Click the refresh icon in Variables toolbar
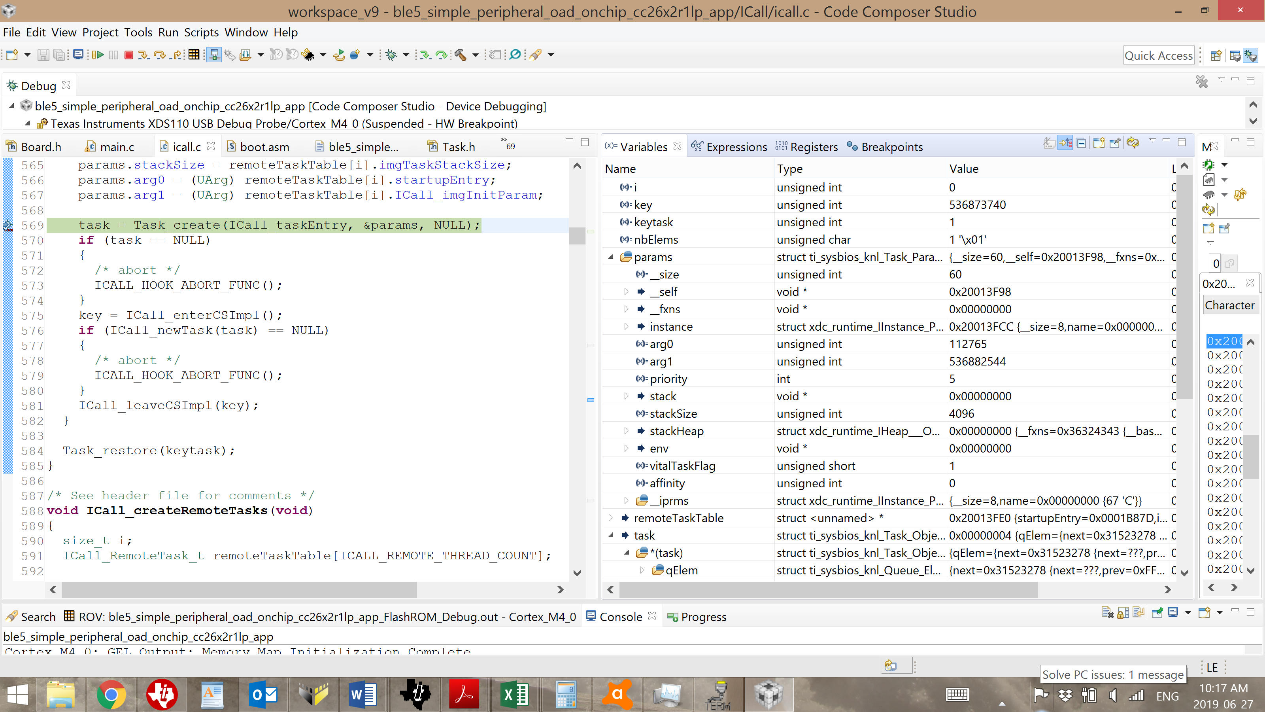Image resolution: width=1265 pixels, height=712 pixels. (1133, 143)
